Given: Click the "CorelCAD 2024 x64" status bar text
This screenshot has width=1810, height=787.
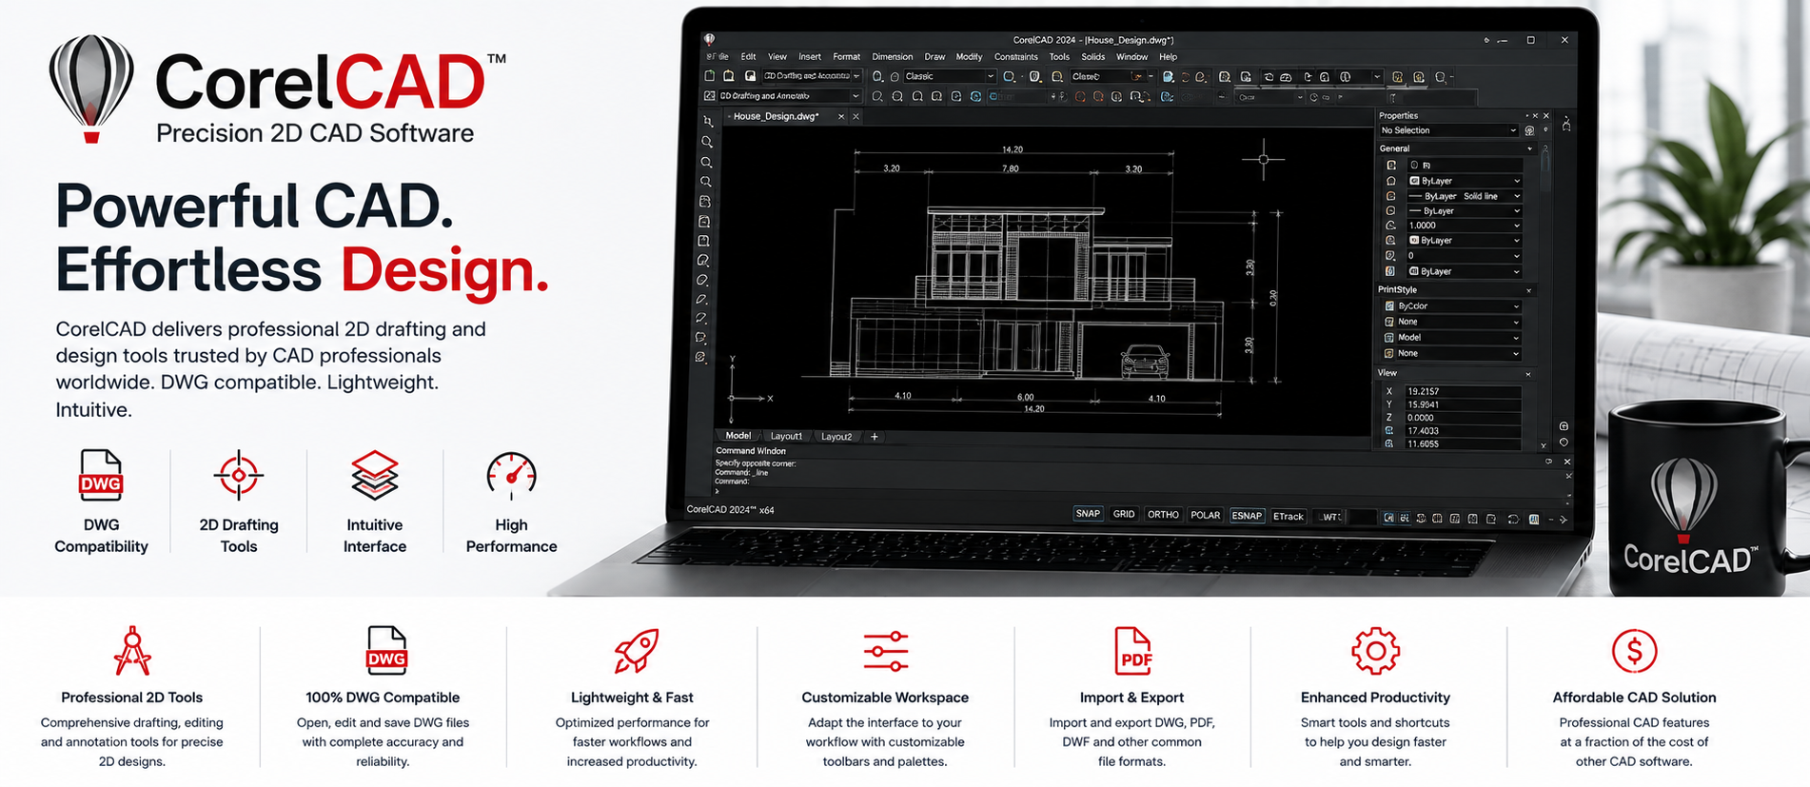Looking at the screenshot, I should coord(731,510).
